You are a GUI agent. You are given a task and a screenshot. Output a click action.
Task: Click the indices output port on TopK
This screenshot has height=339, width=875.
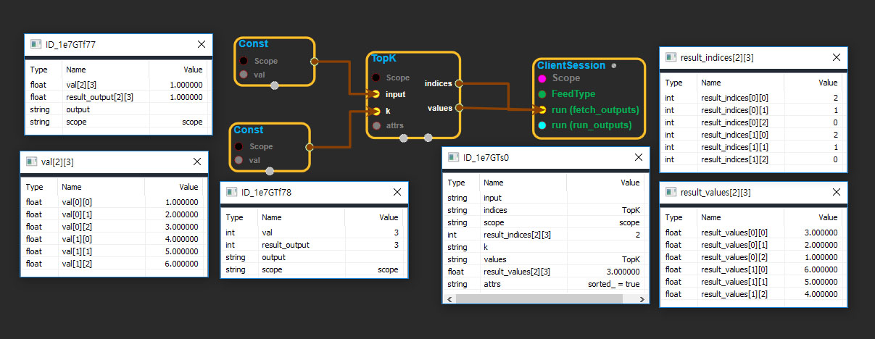pyautogui.click(x=459, y=83)
